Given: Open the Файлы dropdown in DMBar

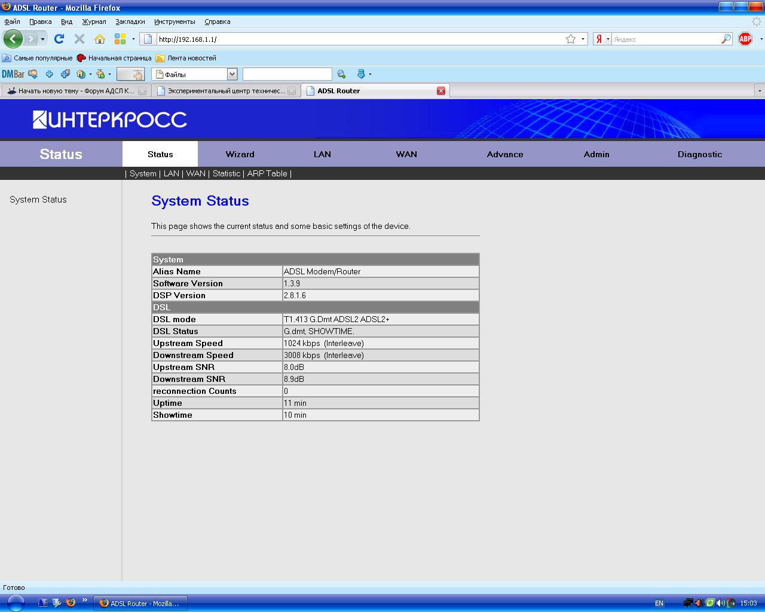Looking at the screenshot, I should point(232,74).
